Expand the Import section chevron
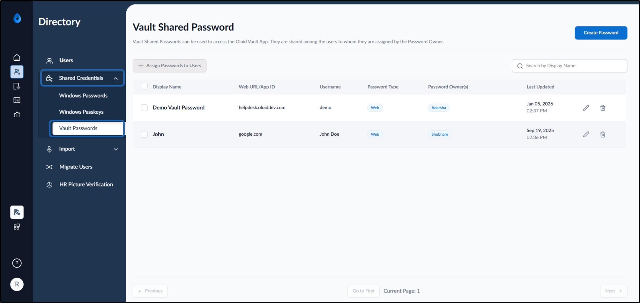640x303 pixels. coord(116,149)
